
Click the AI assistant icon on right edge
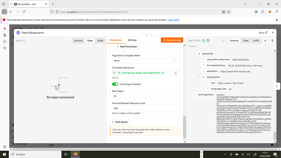277,86
